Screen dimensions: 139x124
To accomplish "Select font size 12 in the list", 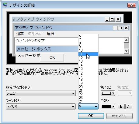I will pos(88,58).
